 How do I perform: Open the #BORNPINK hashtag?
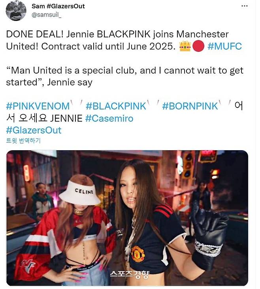[190, 106]
